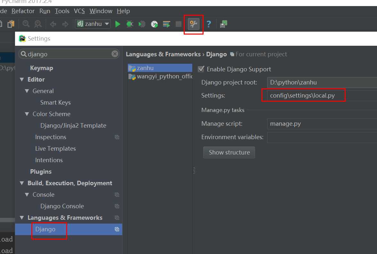Toggle Enable Django Support checkbox

[x=201, y=69]
